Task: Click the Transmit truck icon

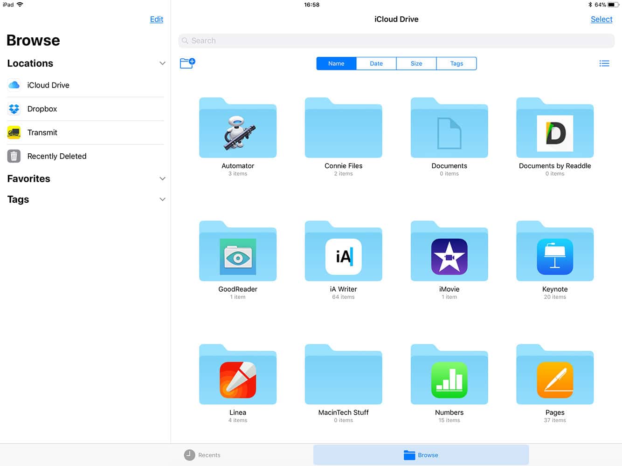Action: pyautogui.click(x=14, y=132)
